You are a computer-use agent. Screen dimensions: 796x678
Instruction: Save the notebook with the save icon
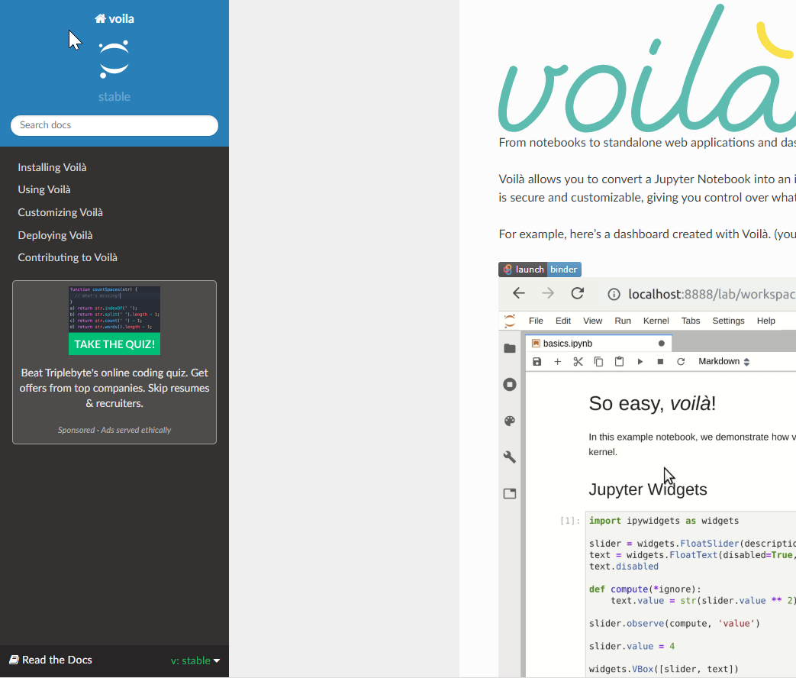(537, 360)
